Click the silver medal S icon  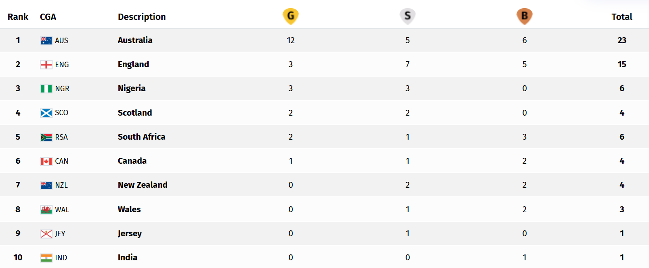tap(407, 16)
